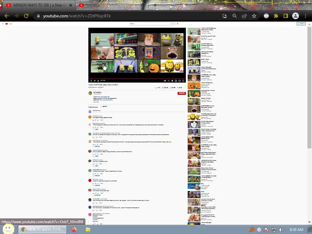This screenshot has height=234, width=312.
Task: Open the Extensions puzzle icon
Action: (276, 16)
